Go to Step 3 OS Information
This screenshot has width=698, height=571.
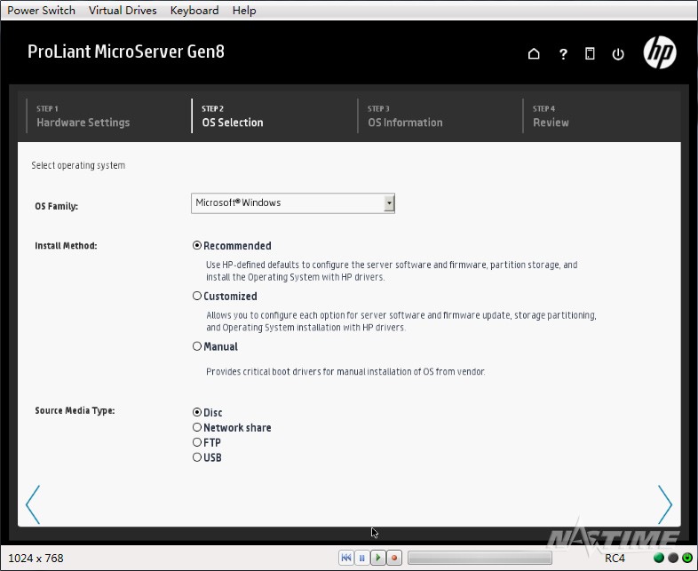tap(405, 116)
